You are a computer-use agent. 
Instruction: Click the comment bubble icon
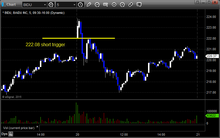139,5
